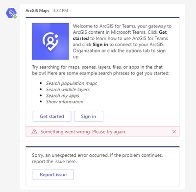Click the 'Search my apps' example phrase
196x192 pixels.
[x=62, y=96]
